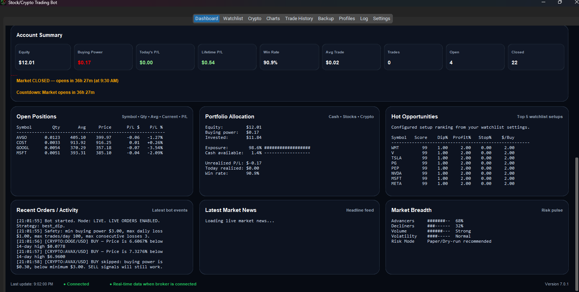
Task: Select the AVGO open position row
Action: [x=90, y=137]
